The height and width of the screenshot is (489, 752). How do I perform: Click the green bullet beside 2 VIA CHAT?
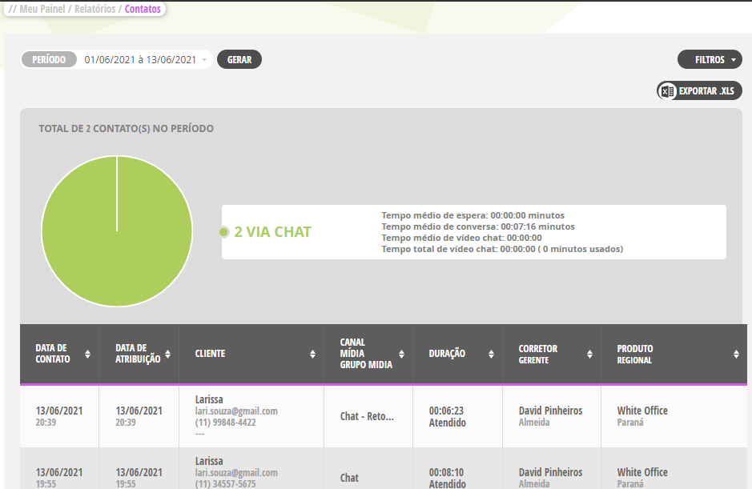coord(223,232)
